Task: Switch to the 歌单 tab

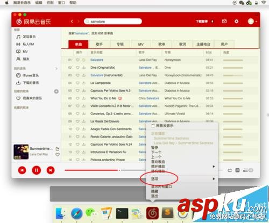Action: pos(161,44)
